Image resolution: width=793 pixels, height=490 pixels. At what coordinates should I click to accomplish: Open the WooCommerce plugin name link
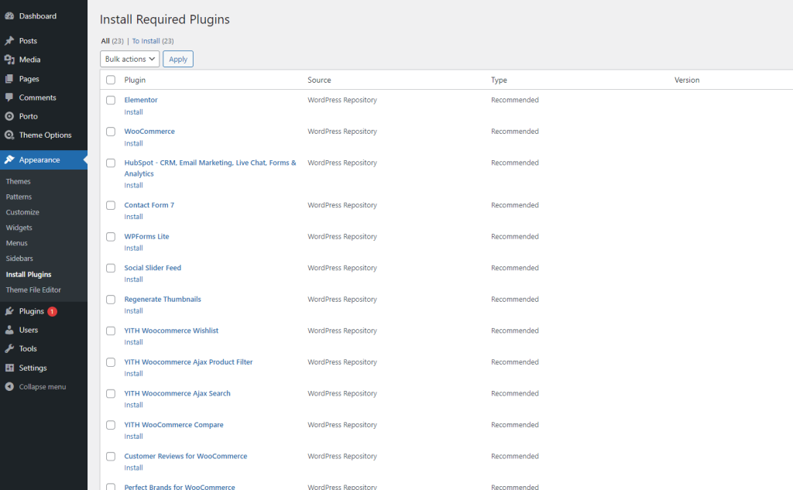pyautogui.click(x=149, y=132)
